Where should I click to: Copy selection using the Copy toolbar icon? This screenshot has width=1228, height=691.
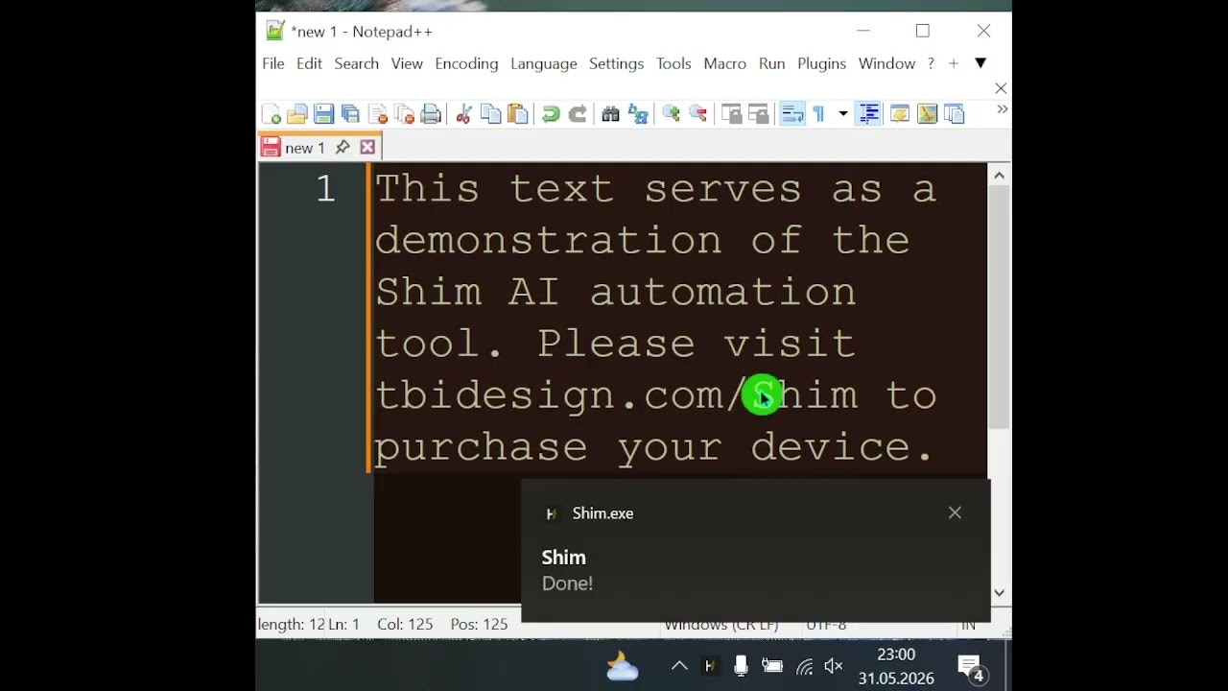coord(491,114)
